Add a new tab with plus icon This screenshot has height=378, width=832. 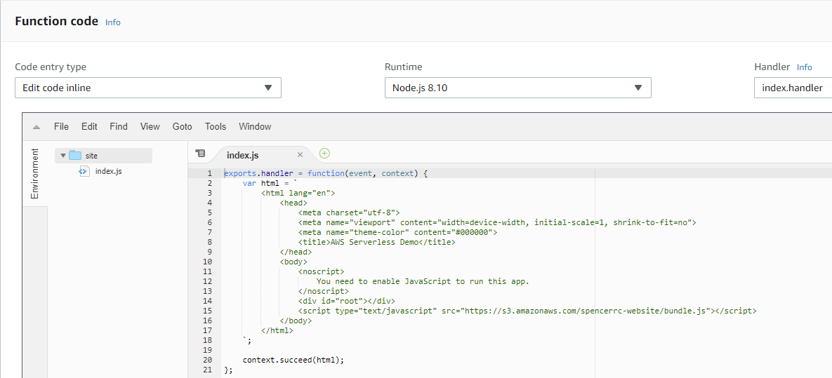click(x=325, y=154)
